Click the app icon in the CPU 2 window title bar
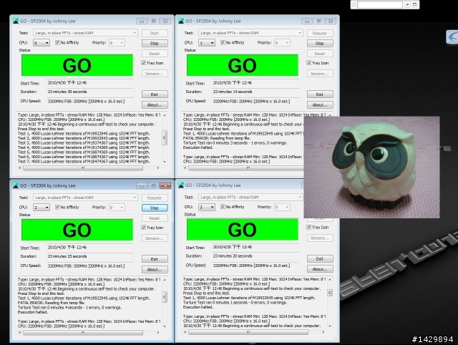The height and width of the screenshot is (345, 458). click(x=16, y=185)
